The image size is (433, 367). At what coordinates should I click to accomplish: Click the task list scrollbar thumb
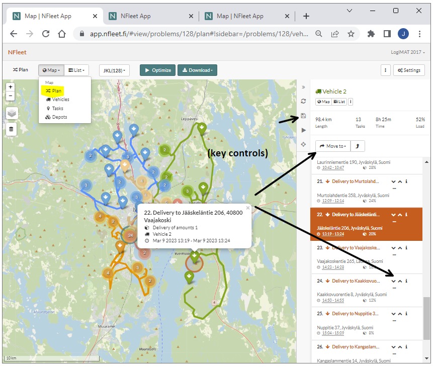coord(426,318)
